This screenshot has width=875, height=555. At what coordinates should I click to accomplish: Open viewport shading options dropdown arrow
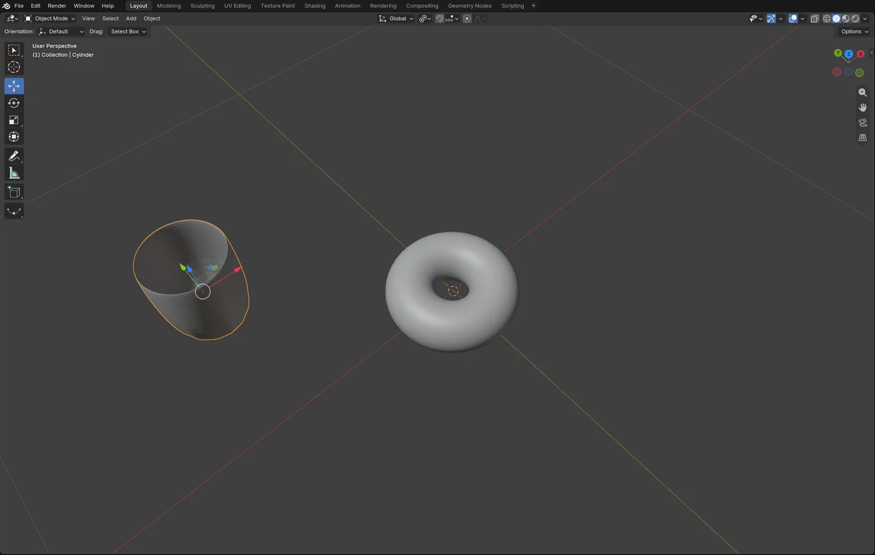coord(865,18)
